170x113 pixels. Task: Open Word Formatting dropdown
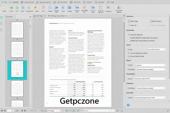(151, 69)
